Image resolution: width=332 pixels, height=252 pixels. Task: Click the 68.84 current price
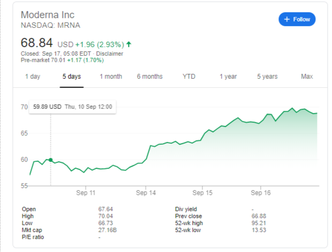[36, 43]
